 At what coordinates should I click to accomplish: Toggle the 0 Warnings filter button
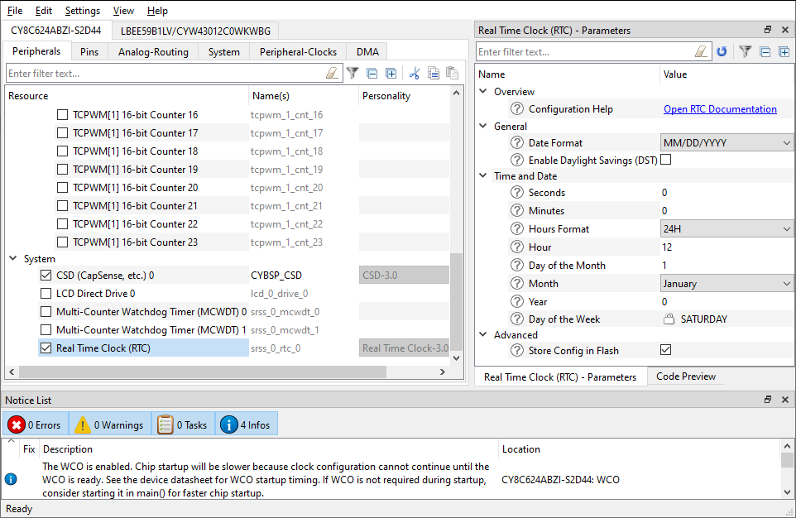click(110, 424)
